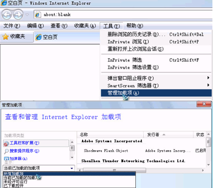Click the page icon in the address bar
214x188 pixels.
pos(37,15)
